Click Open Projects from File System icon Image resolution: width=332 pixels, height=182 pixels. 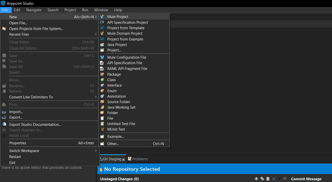coord(4,29)
